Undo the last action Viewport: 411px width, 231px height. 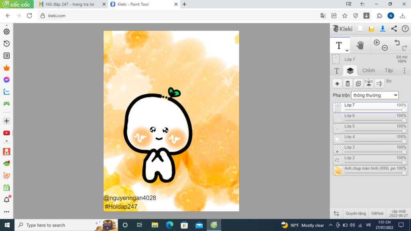click(397, 43)
